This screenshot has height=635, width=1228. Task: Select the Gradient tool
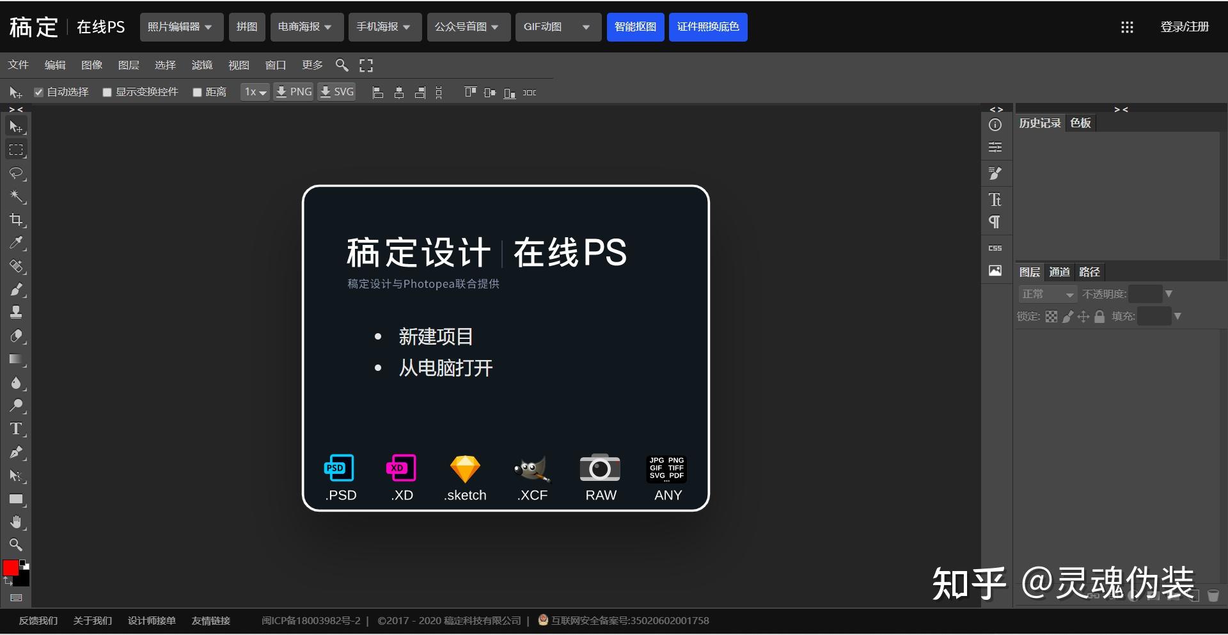(x=16, y=359)
